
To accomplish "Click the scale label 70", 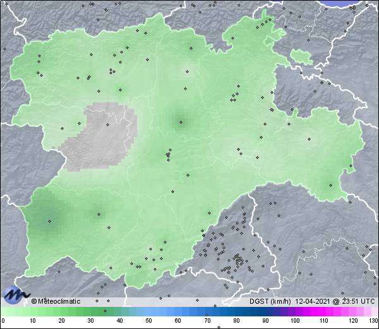I will (x=207, y=321).
